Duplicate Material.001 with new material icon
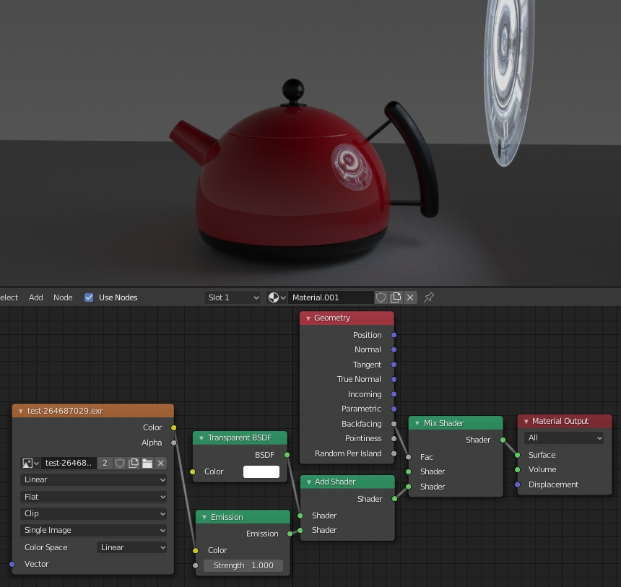Viewport: 621px width, 587px height. point(396,297)
